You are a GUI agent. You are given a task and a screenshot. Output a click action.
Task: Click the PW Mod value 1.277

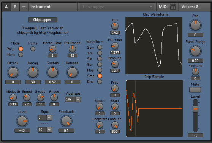tap(115, 52)
